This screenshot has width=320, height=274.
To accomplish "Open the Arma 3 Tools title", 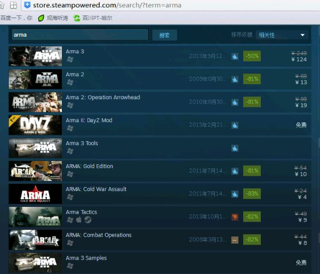I will [82, 143].
